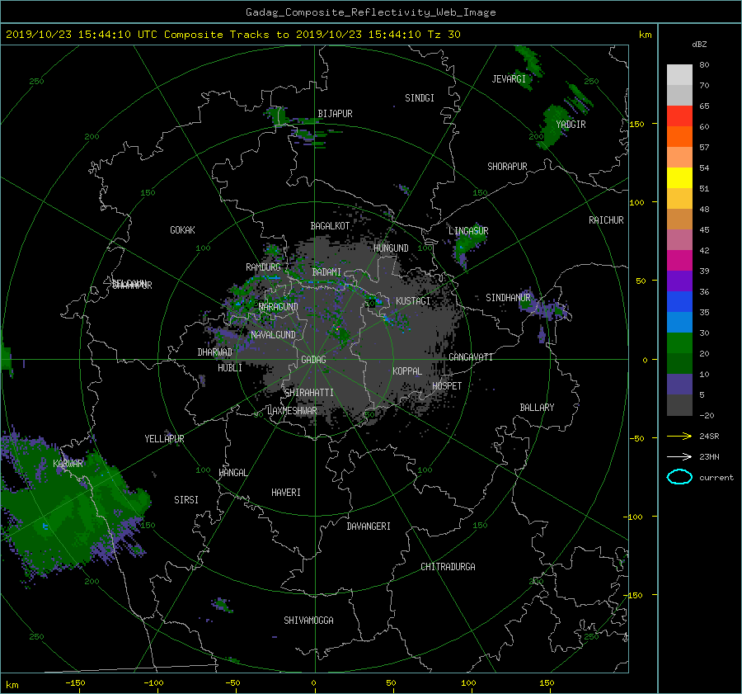Click the HAVERI city label

pyautogui.click(x=286, y=493)
